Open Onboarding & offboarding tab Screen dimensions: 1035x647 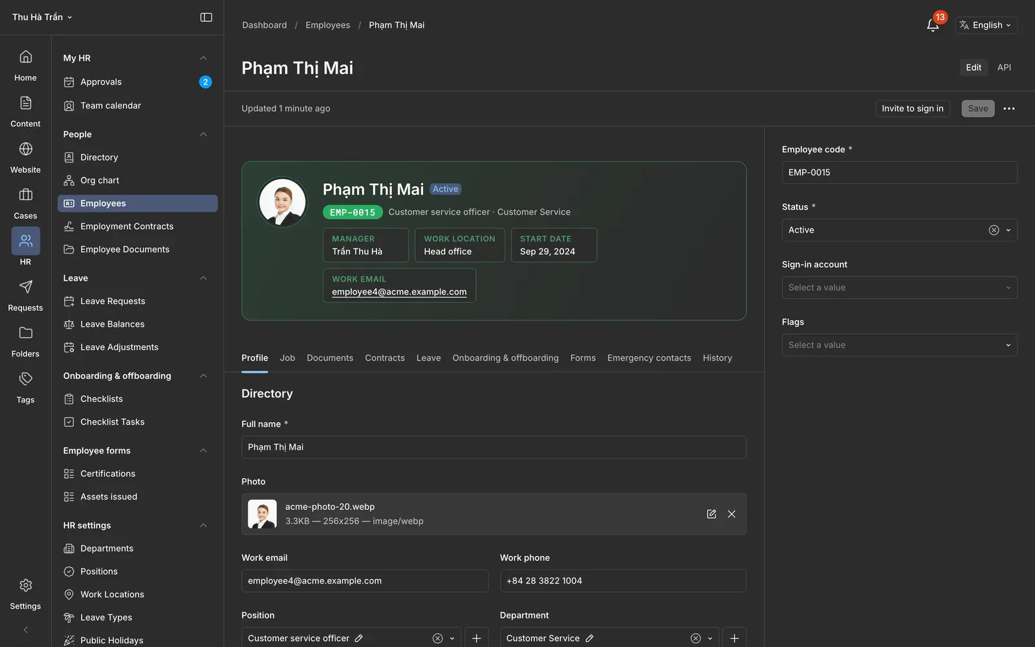(505, 358)
